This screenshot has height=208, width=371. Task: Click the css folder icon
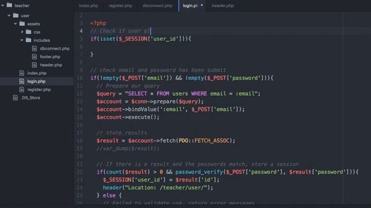click(28, 32)
